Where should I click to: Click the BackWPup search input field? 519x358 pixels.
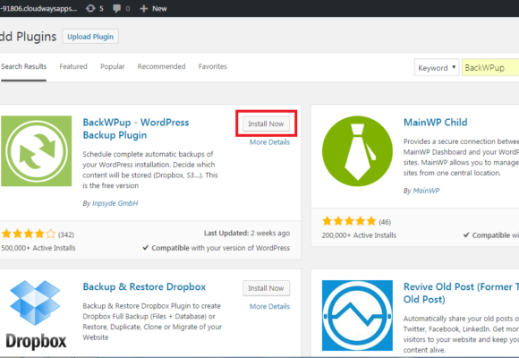point(490,67)
